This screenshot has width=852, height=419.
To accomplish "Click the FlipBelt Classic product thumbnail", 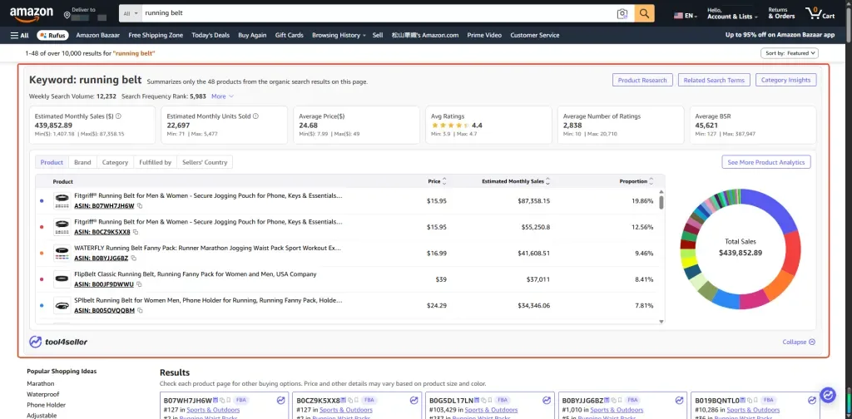I will tap(62, 279).
